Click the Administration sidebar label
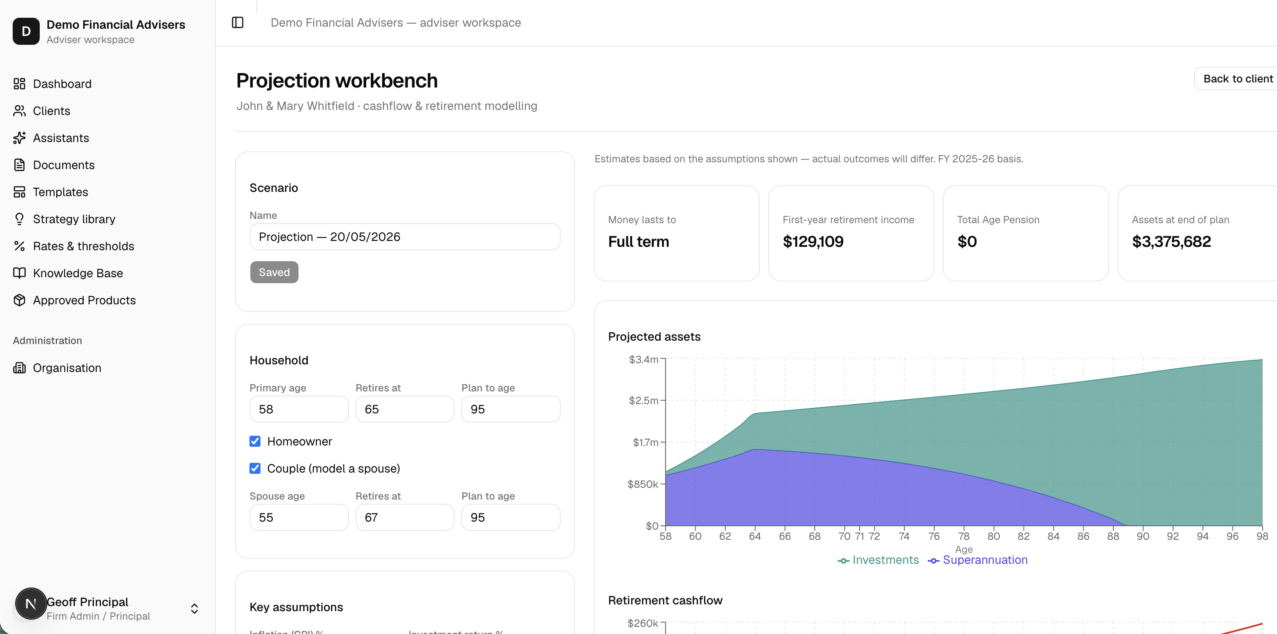 click(48, 341)
